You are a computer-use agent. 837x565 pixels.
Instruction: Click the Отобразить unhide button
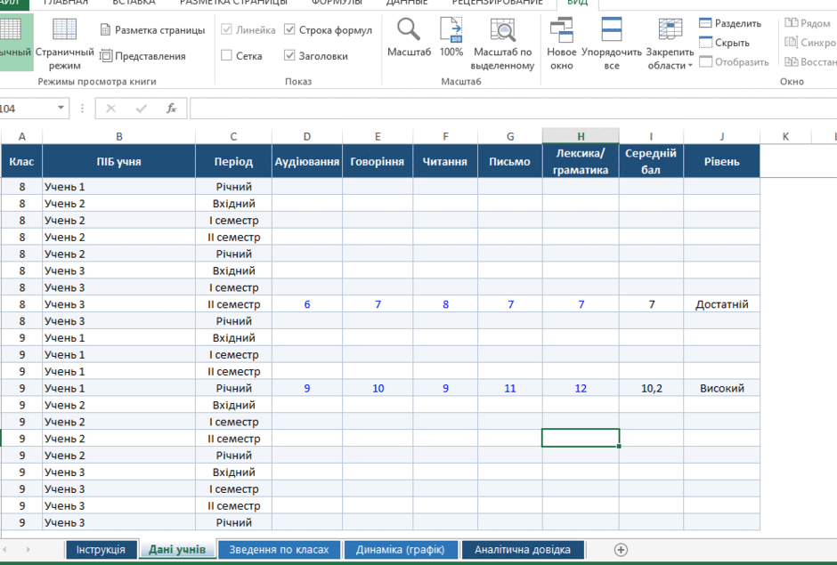click(734, 62)
